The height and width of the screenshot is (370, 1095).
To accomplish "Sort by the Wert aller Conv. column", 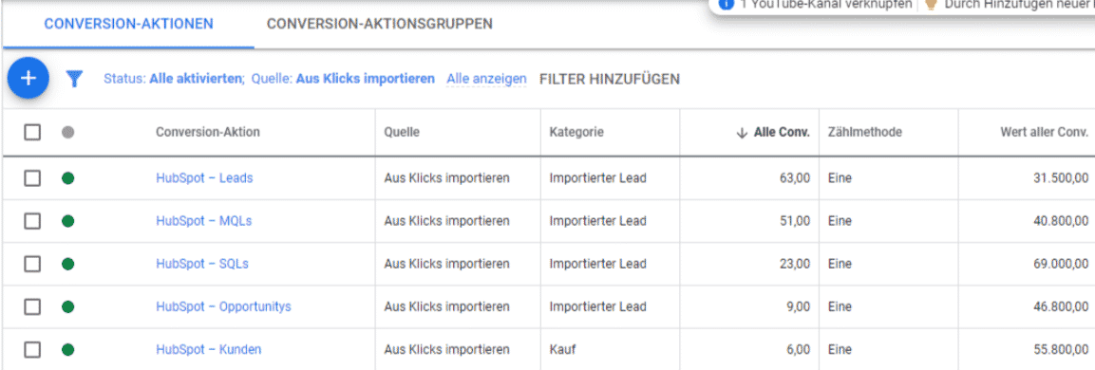I will click(1044, 132).
